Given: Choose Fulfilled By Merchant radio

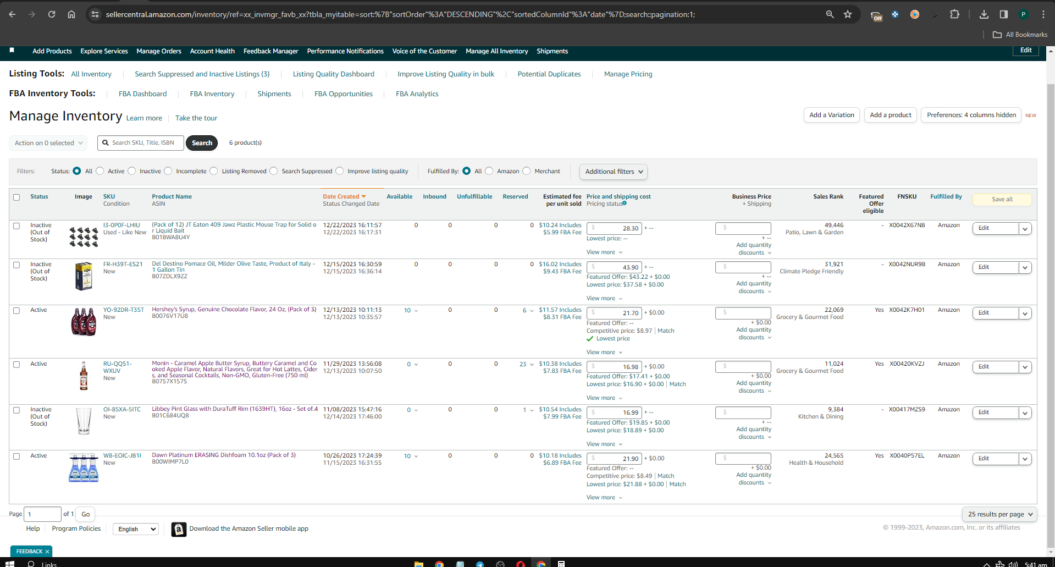Looking at the screenshot, I should (527, 171).
